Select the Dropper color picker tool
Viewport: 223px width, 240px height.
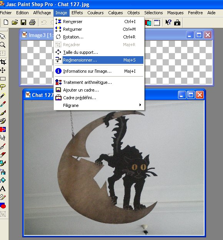point(3,104)
